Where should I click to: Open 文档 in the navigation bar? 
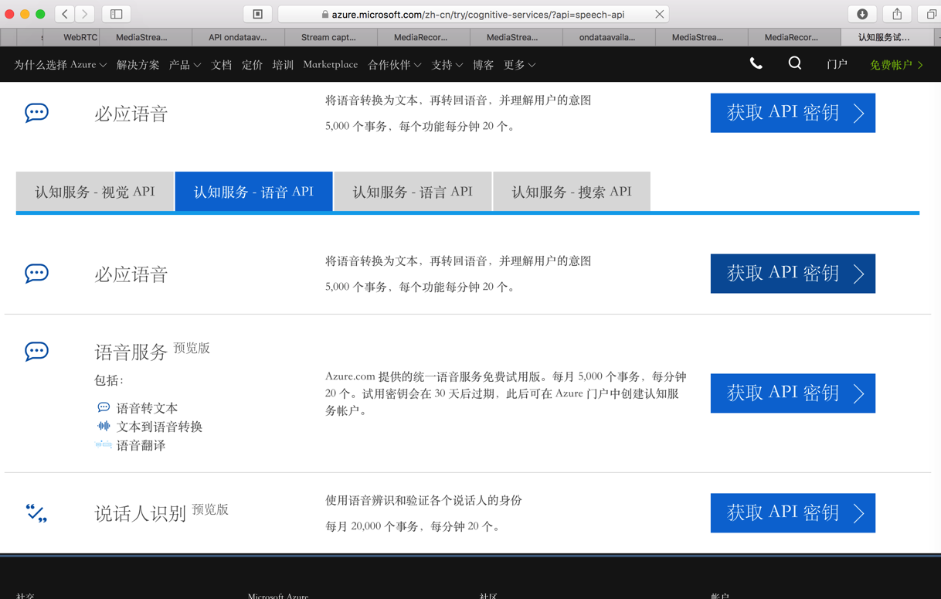coord(222,65)
